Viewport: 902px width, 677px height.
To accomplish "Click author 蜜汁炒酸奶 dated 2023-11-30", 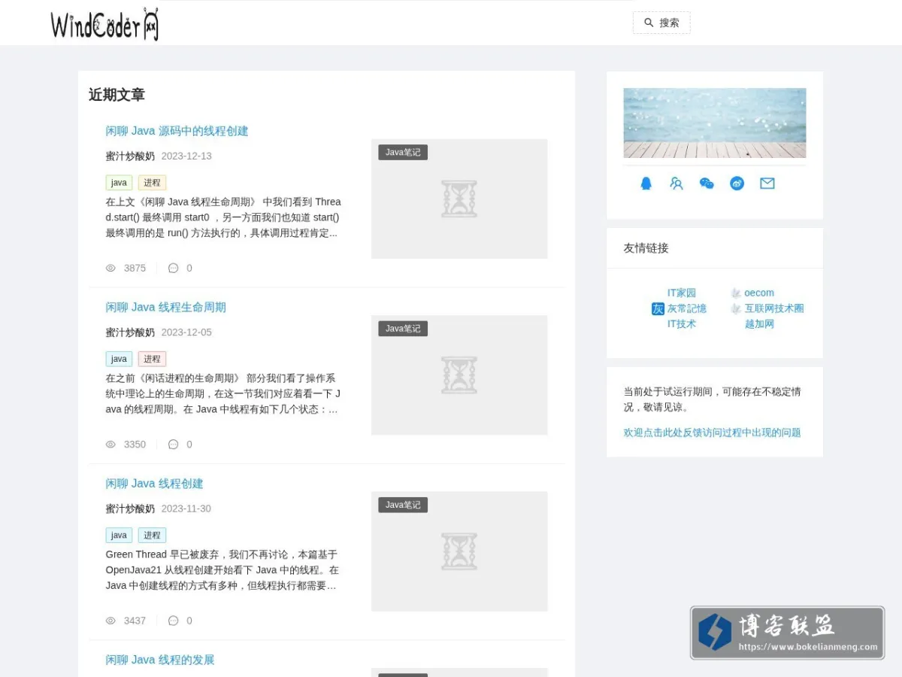I will click(130, 509).
